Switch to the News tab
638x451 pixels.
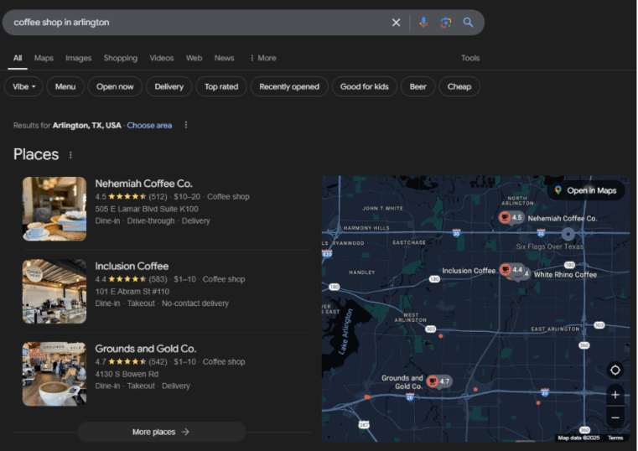(224, 58)
